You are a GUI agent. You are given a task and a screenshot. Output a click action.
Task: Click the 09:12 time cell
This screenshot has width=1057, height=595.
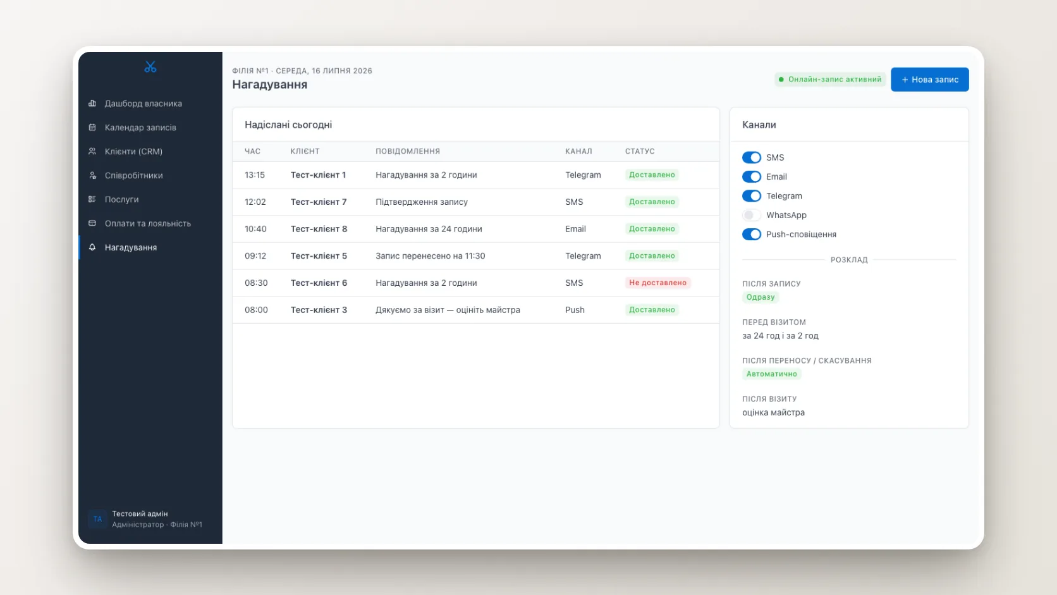click(255, 256)
